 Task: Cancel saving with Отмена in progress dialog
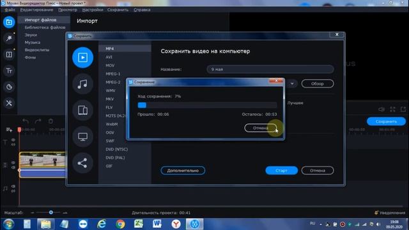[x=261, y=128]
